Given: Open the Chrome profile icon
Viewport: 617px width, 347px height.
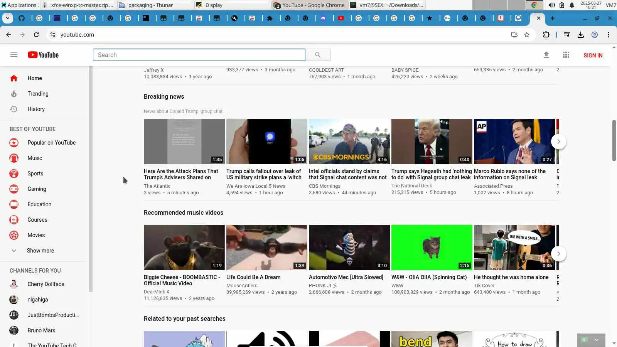Looking at the screenshot, I should click(x=595, y=35).
